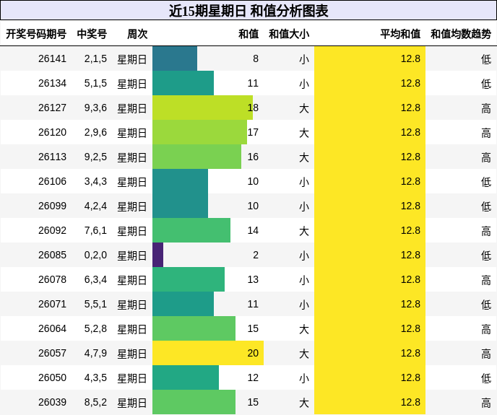
Task: Click the 低 trend label in row 26050
Action: [486, 378]
